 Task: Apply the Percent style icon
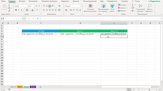(71, 10)
